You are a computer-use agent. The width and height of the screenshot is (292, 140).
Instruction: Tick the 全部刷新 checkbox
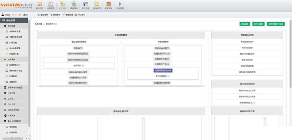tap(83, 66)
